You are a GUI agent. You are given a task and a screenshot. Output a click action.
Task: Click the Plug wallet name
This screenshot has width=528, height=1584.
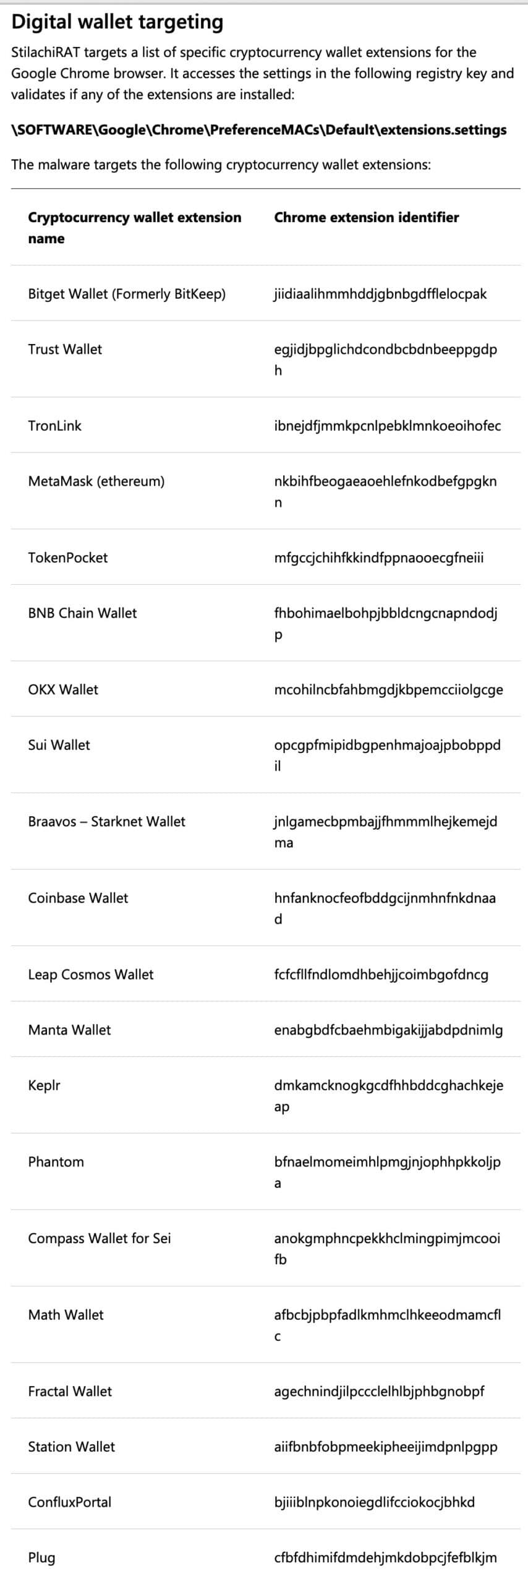tap(41, 1557)
